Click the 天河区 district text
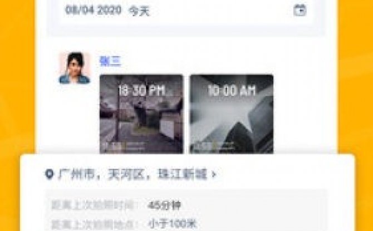Screen dimensions: 373x231 click(x=126, y=175)
